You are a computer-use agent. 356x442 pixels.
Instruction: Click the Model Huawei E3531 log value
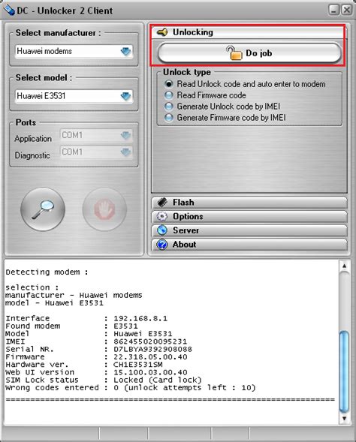coord(143,334)
